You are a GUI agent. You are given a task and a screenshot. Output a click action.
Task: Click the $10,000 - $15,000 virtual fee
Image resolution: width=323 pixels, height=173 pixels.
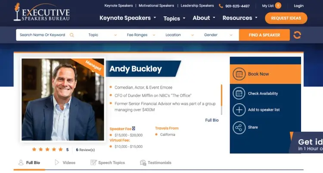(128, 147)
